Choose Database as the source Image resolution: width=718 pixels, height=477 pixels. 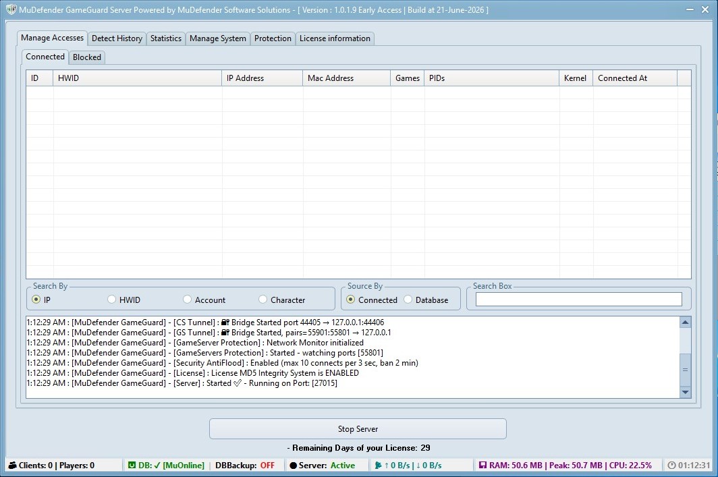point(408,300)
